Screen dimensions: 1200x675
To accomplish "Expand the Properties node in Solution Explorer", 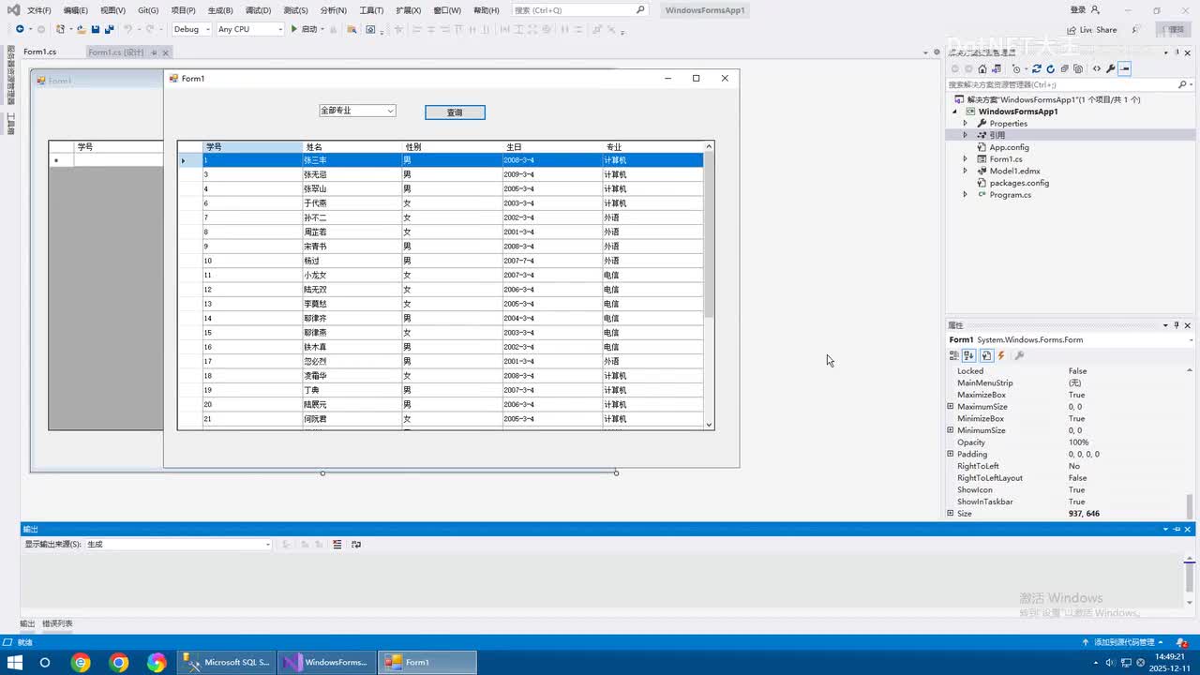I will click(966, 124).
